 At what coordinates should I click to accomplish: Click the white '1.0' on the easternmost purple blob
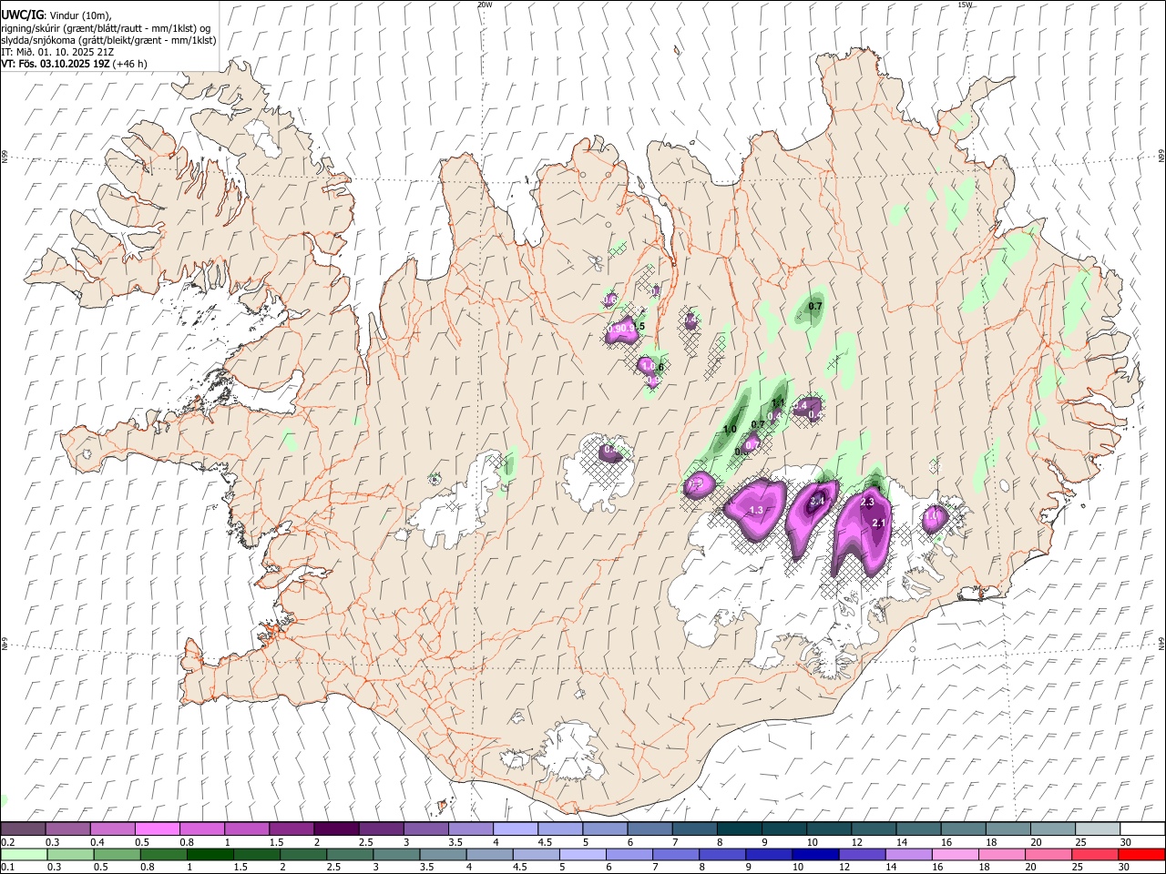click(931, 516)
